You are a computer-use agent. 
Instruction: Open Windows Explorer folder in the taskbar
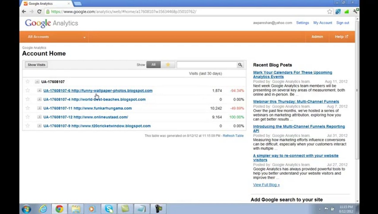click(x=76, y=209)
